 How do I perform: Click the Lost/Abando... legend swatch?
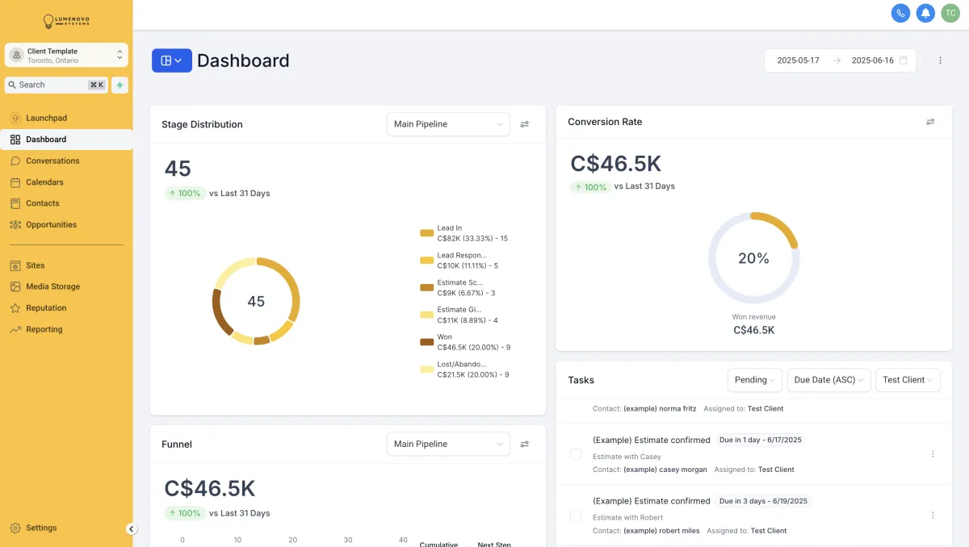(x=427, y=370)
